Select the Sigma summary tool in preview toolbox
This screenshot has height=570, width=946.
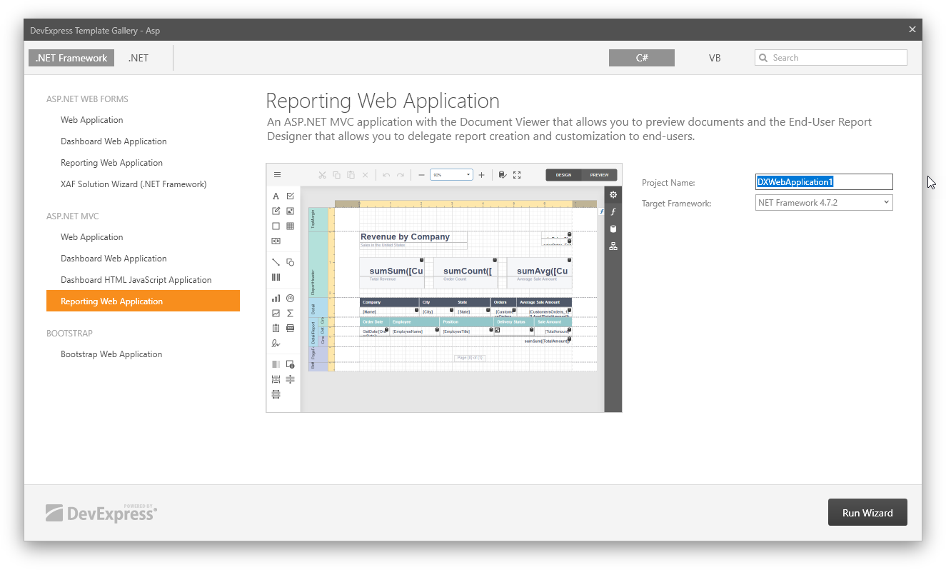point(290,313)
